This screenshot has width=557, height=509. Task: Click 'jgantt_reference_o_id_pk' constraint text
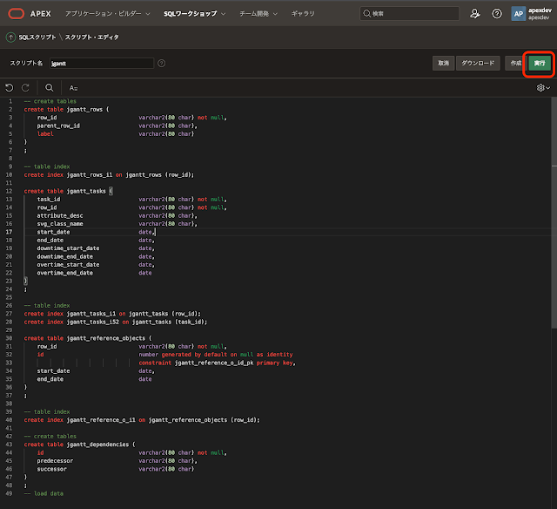[214, 363]
